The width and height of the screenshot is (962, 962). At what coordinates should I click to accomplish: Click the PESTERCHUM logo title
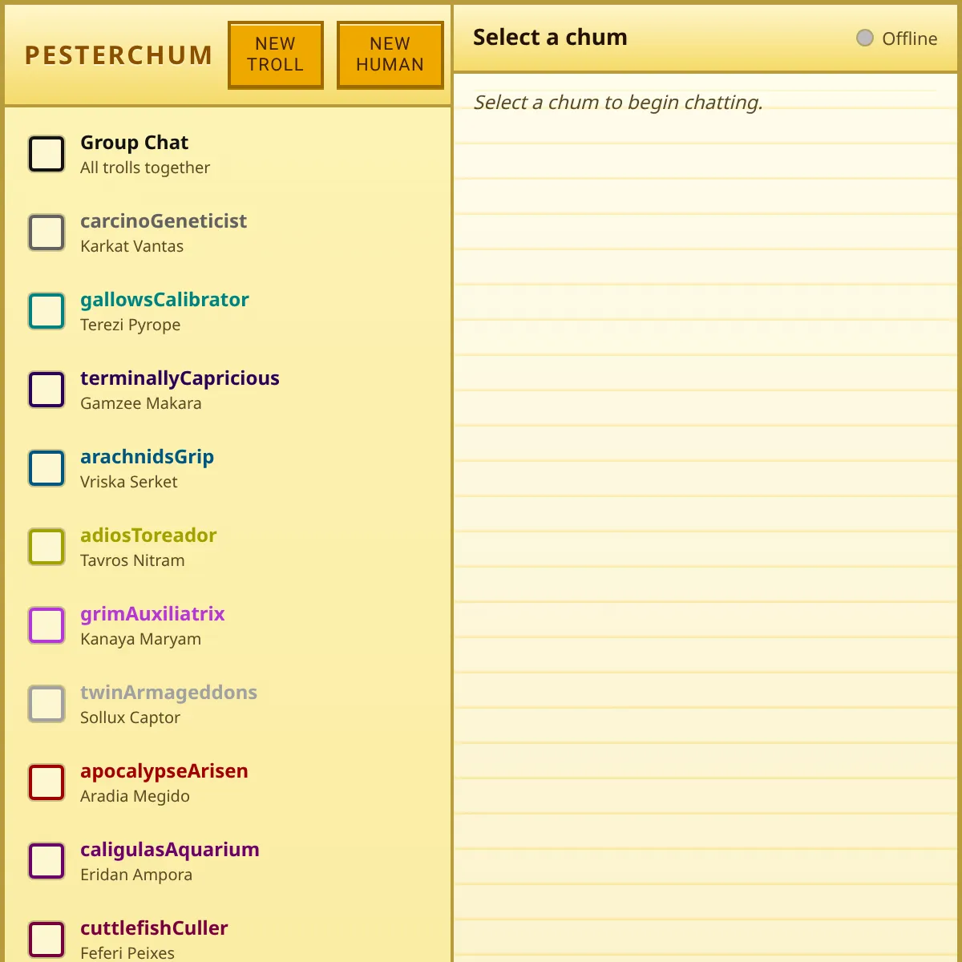click(119, 55)
